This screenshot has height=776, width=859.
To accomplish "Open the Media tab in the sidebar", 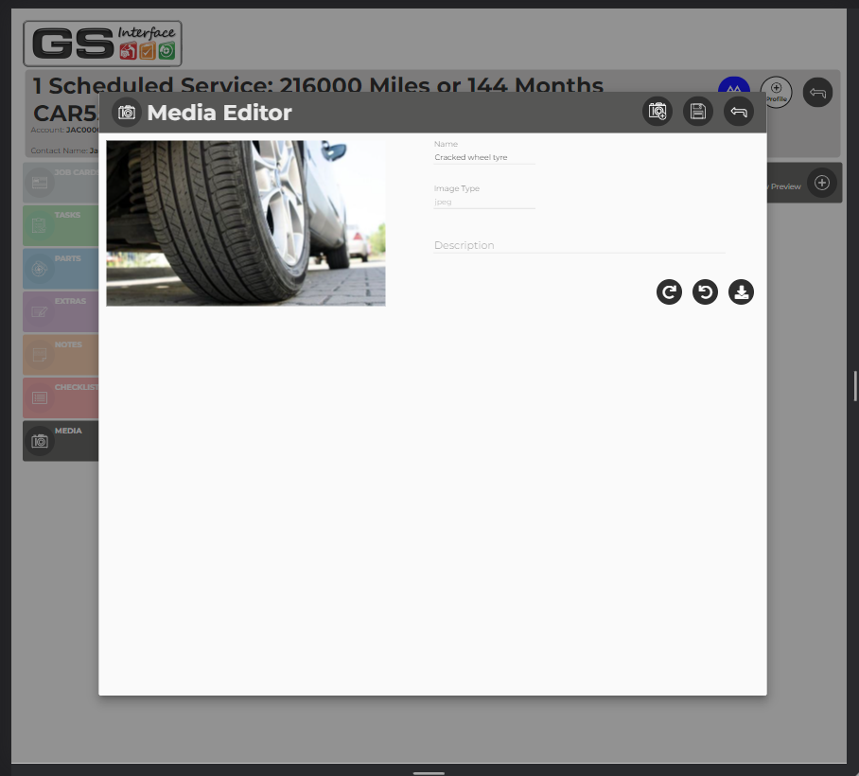I will (x=61, y=441).
